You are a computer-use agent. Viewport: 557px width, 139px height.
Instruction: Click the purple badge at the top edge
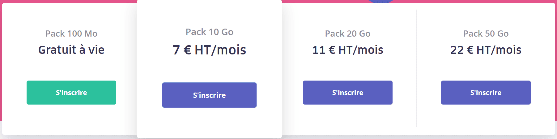click(381, 1)
